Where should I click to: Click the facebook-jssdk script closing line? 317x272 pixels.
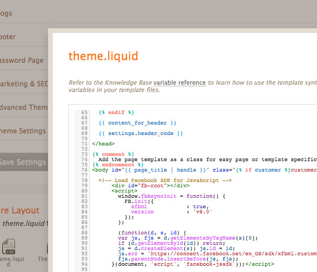(193, 264)
